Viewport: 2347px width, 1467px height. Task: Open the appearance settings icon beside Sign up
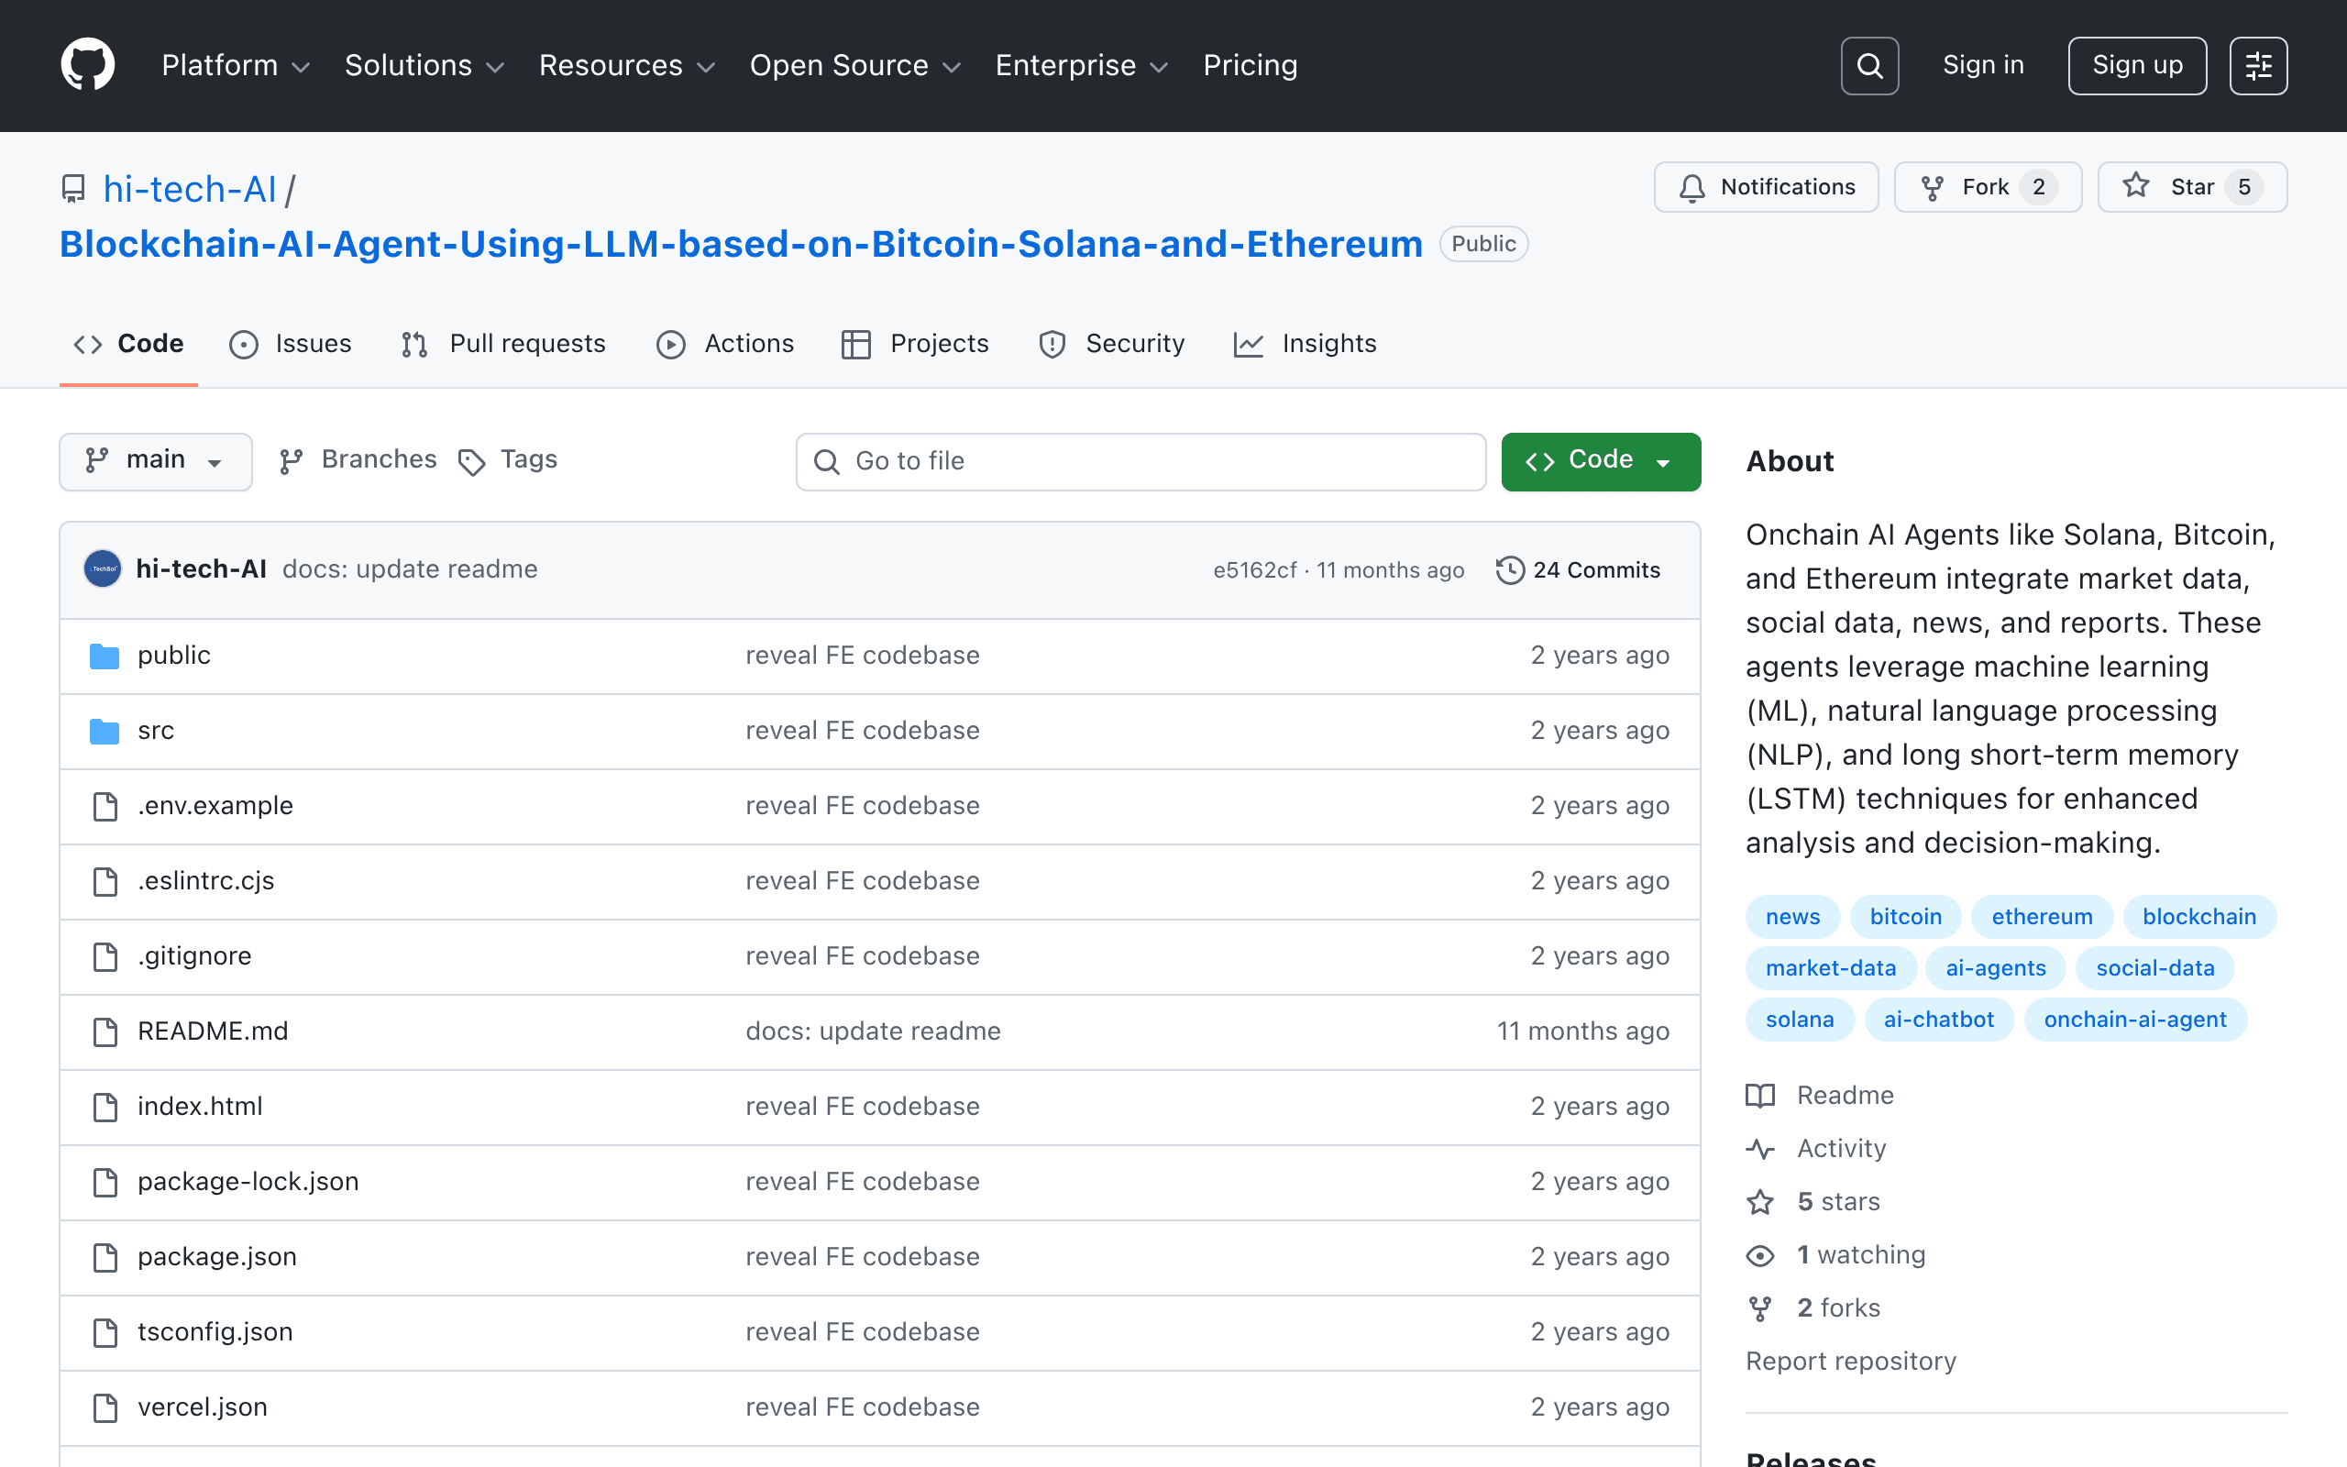point(2258,66)
